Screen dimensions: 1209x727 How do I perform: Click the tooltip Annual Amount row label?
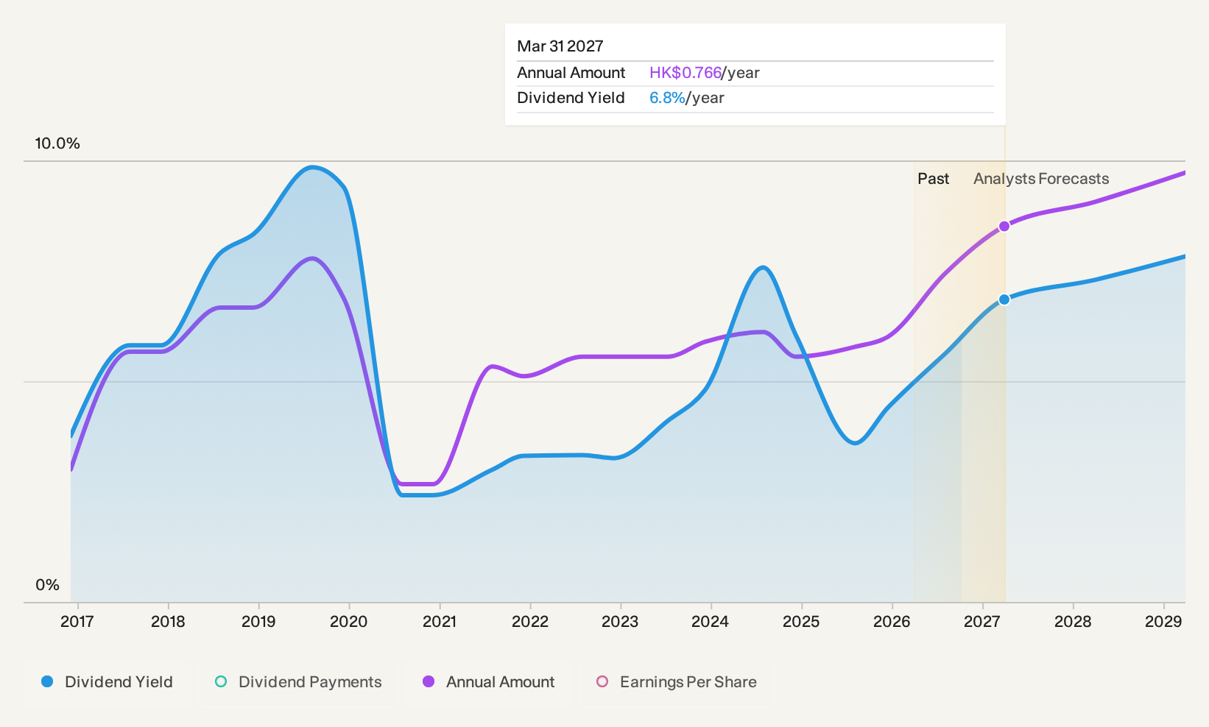[571, 73]
